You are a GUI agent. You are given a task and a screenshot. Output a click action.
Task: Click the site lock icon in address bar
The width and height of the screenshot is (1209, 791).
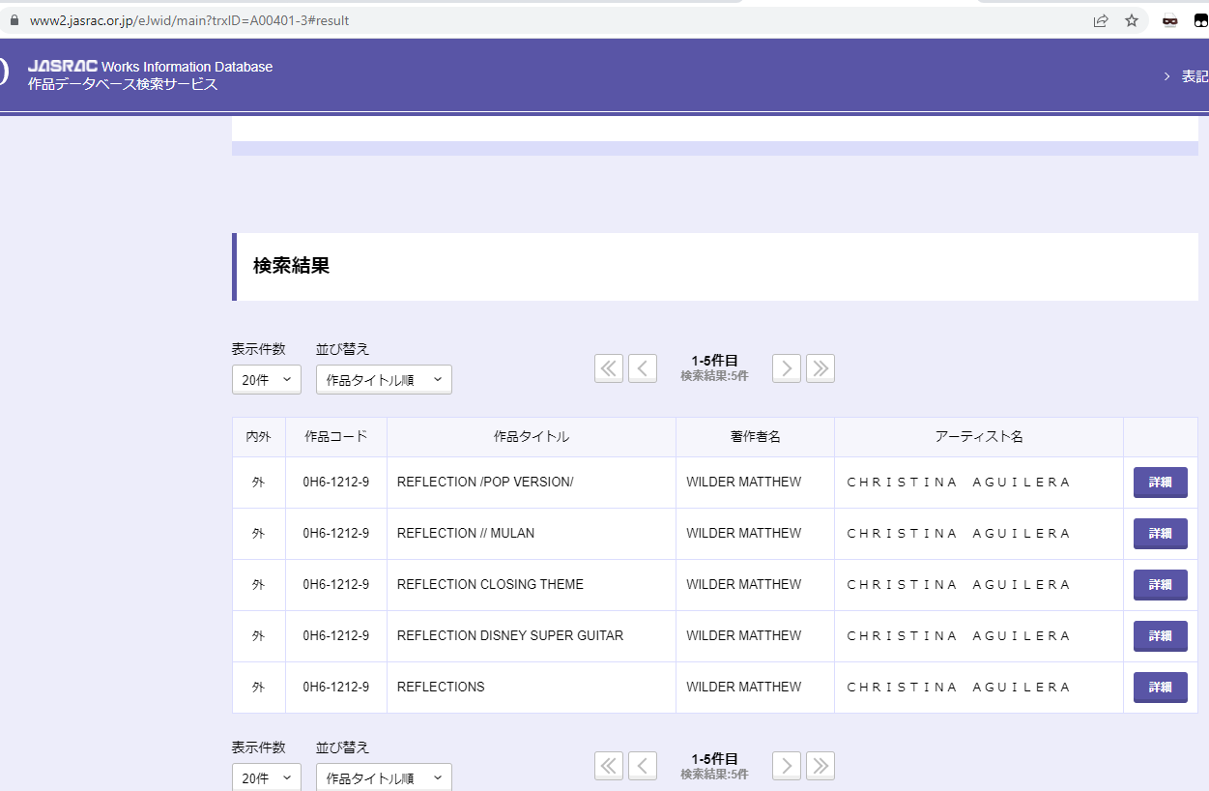coord(14,20)
